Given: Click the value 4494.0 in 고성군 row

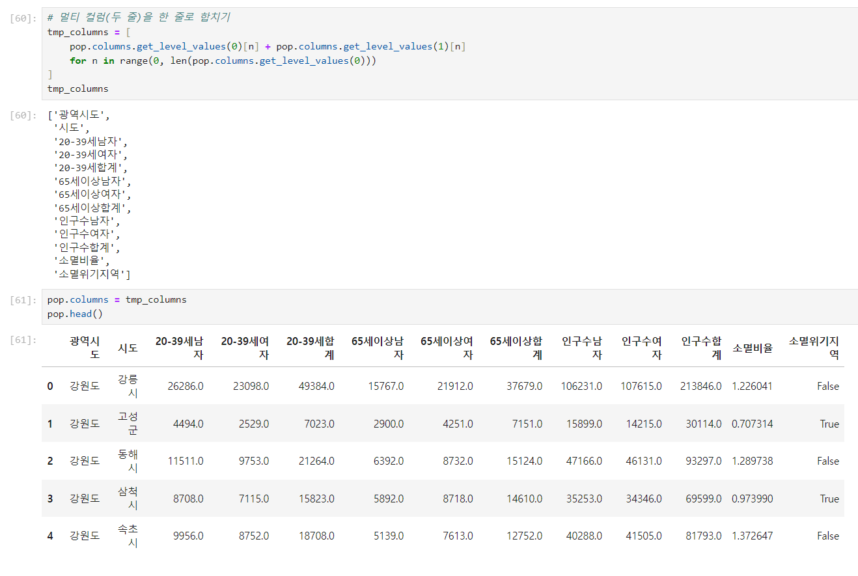Looking at the screenshot, I should coord(188,424).
